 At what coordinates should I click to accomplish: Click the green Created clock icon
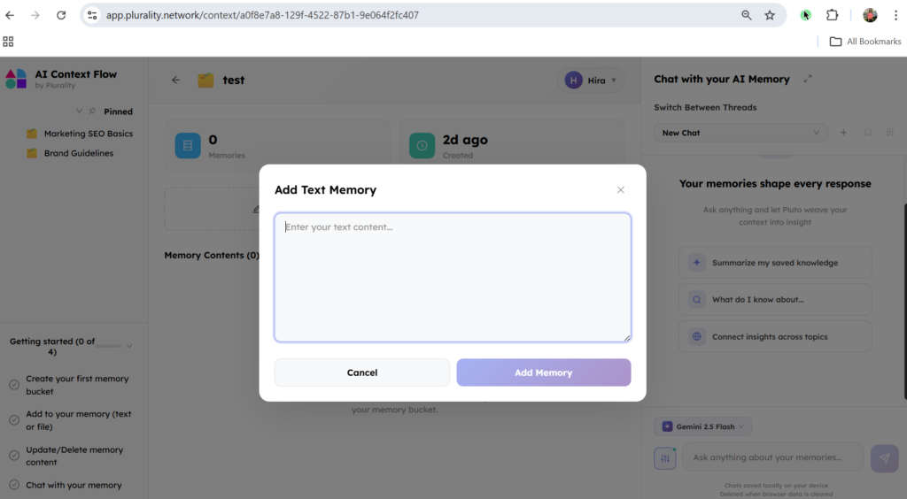pyautogui.click(x=422, y=145)
